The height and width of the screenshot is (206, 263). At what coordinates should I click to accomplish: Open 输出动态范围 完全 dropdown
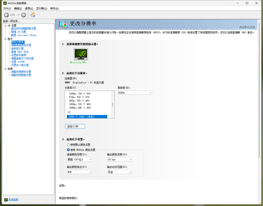tap(120, 172)
